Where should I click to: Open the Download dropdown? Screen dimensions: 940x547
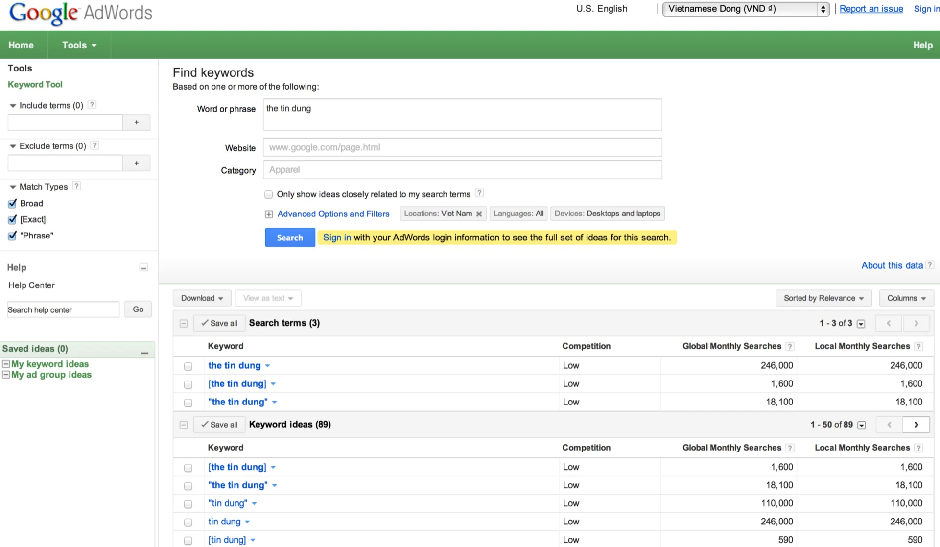202,298
